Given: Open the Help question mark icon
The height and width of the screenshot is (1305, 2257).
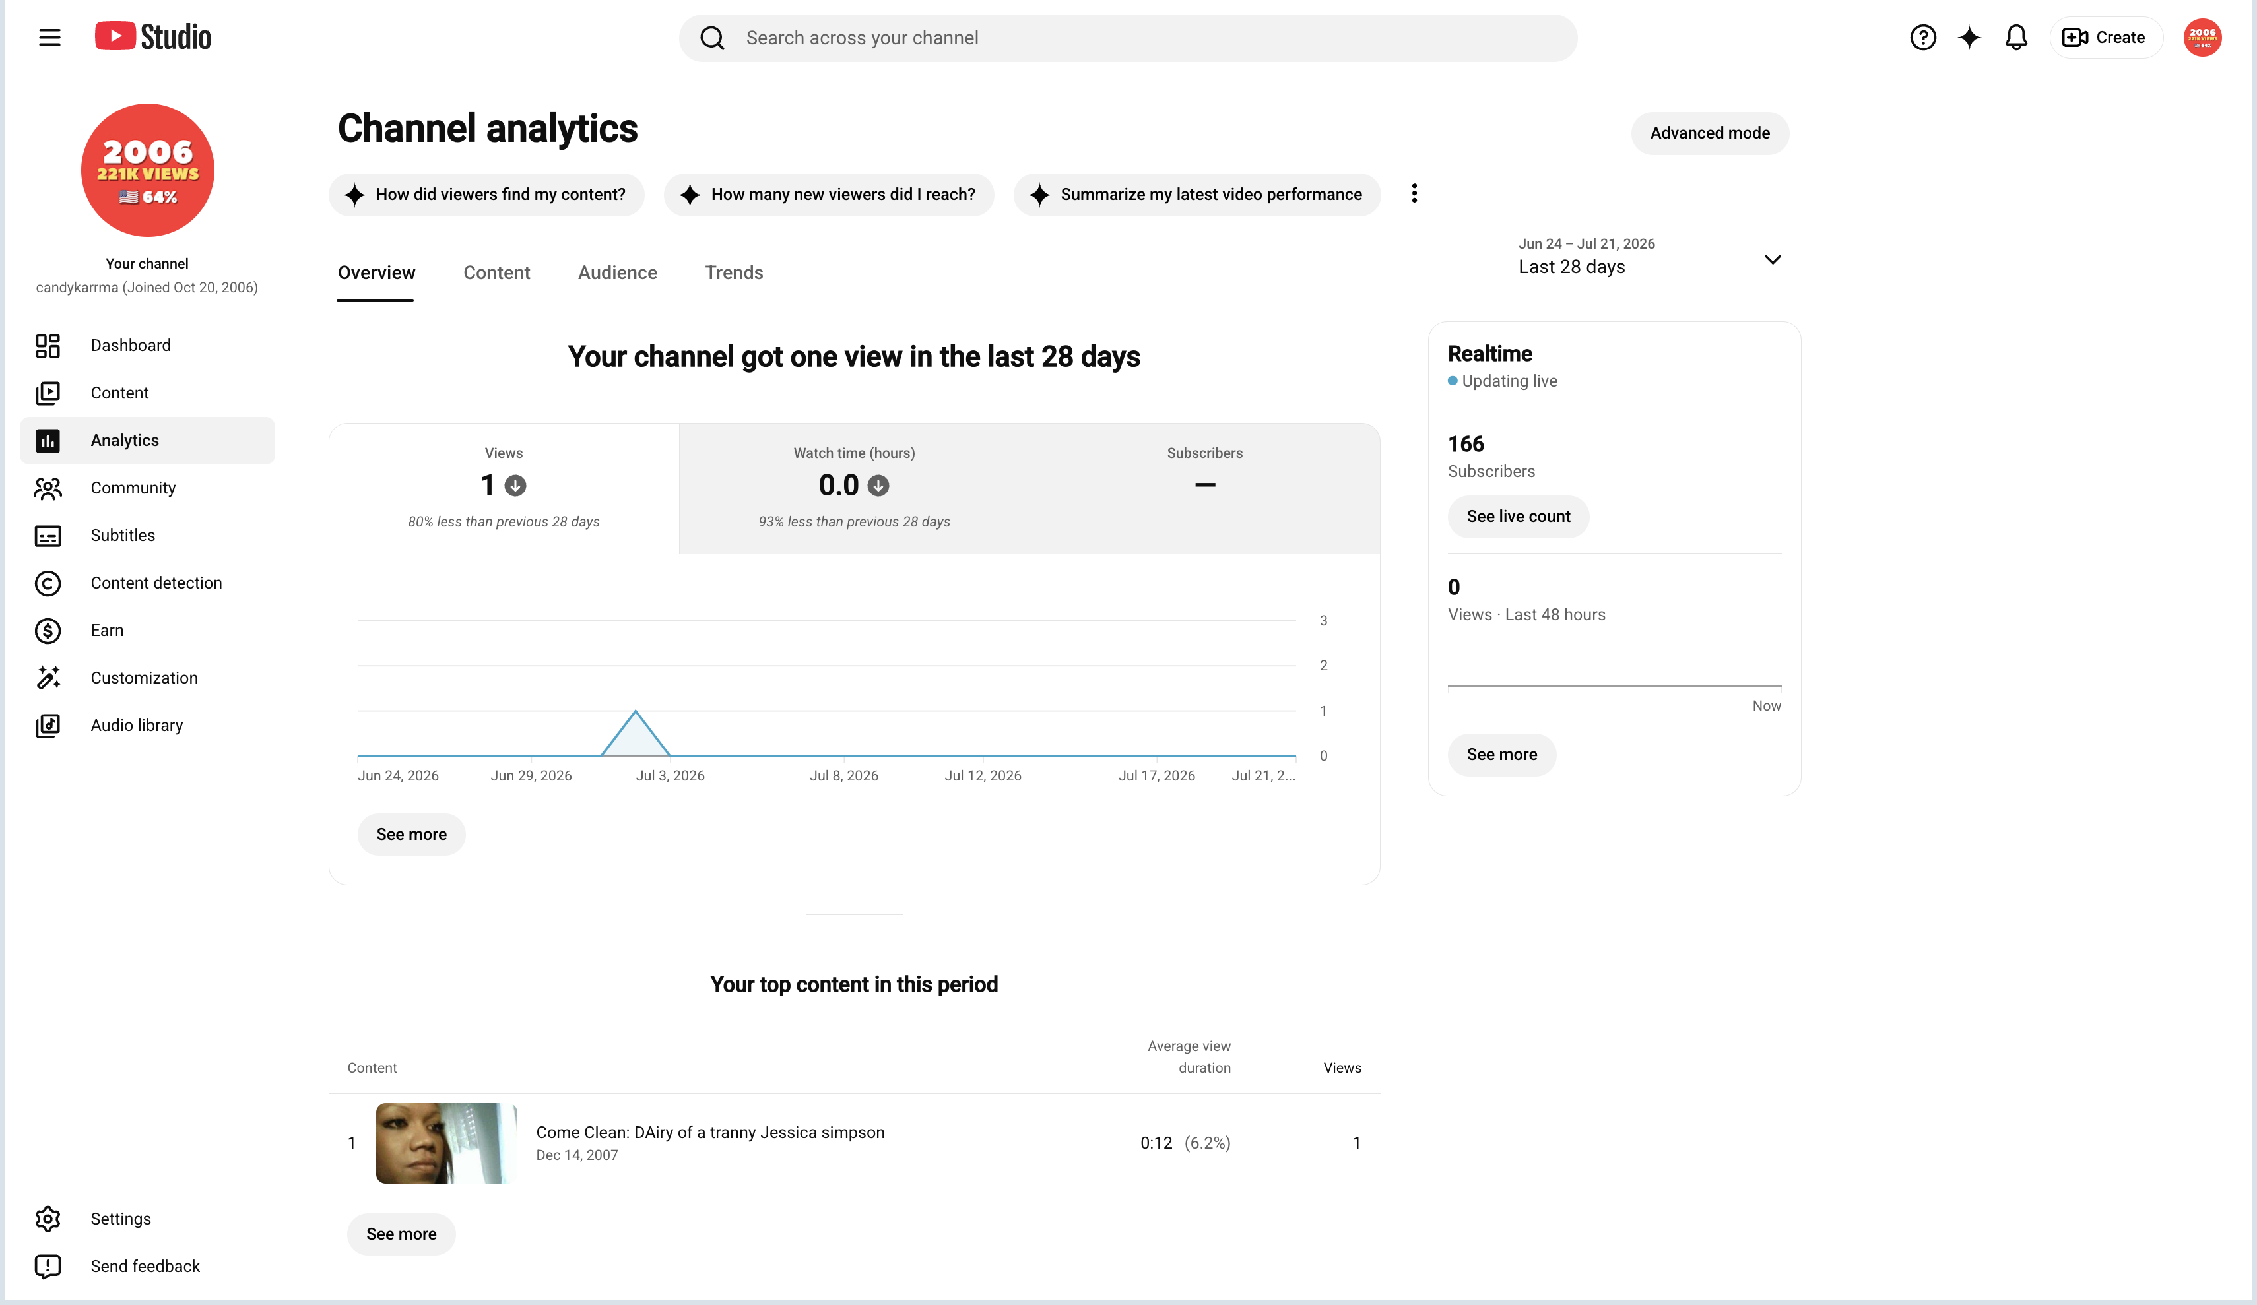Looking at the screenshot, I should [1922, 38].
